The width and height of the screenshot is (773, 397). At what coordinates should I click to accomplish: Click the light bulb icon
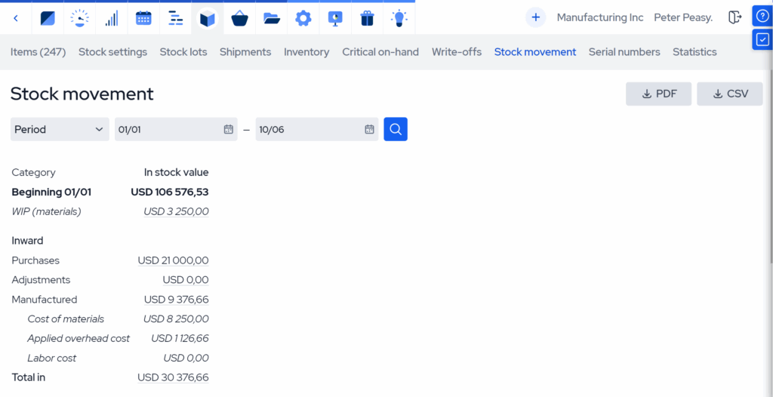[x=399, y=18]
